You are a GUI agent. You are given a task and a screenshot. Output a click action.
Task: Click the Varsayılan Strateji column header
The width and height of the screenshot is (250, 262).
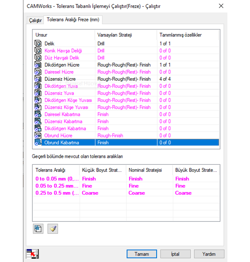[114, 35]
